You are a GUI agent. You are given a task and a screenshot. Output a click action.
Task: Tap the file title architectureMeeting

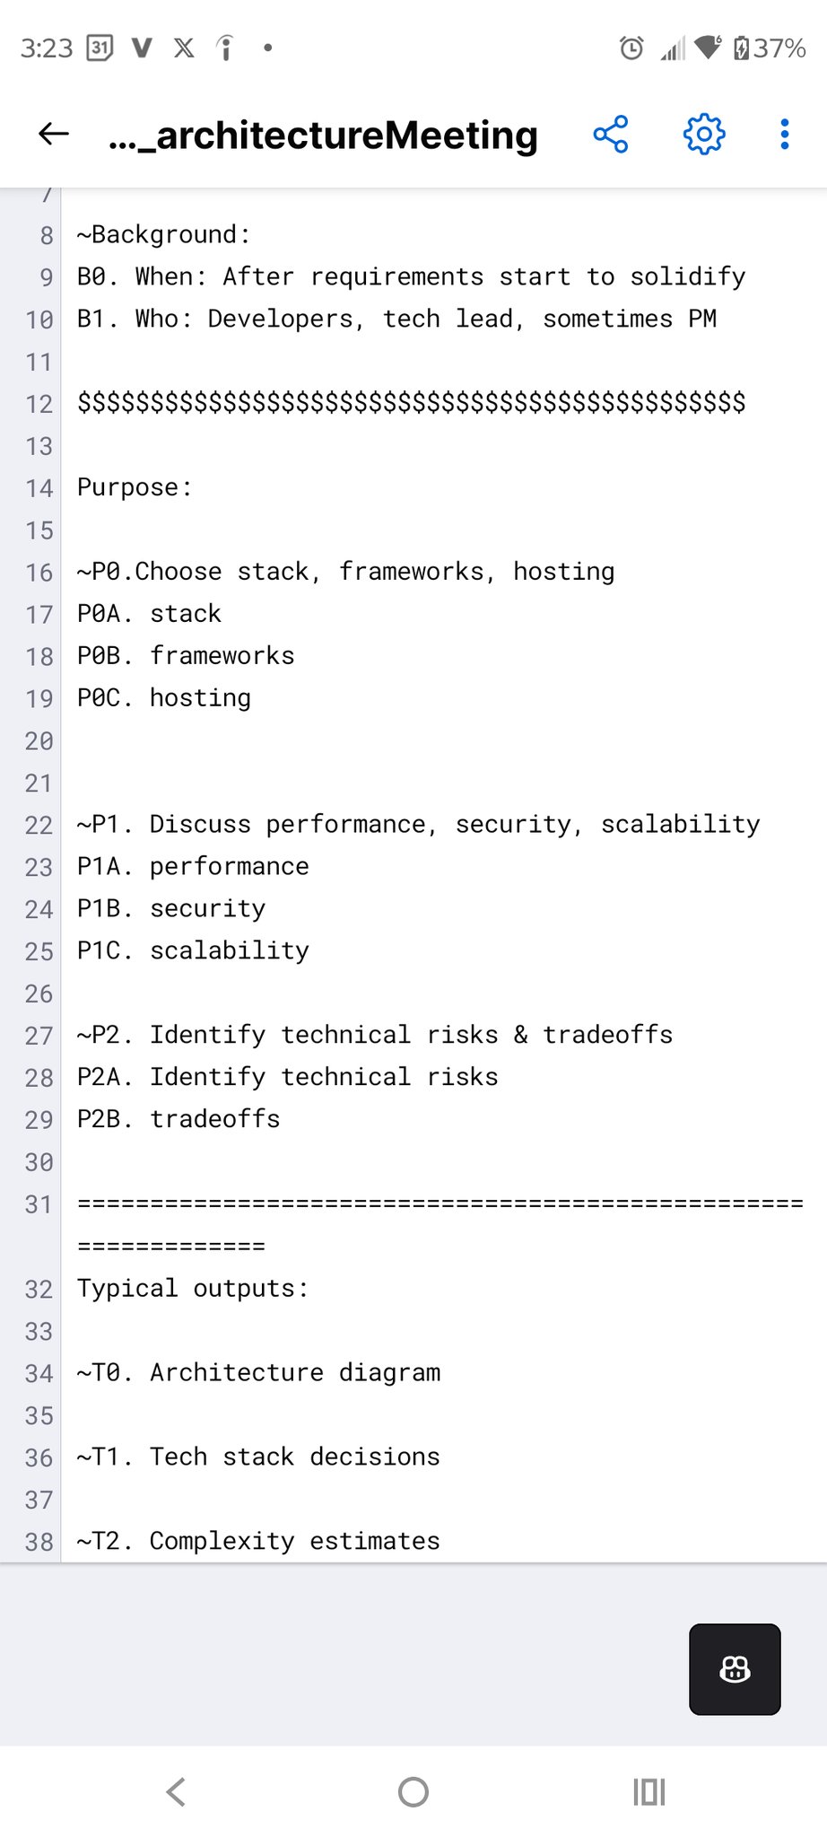(x=323, y=136)
